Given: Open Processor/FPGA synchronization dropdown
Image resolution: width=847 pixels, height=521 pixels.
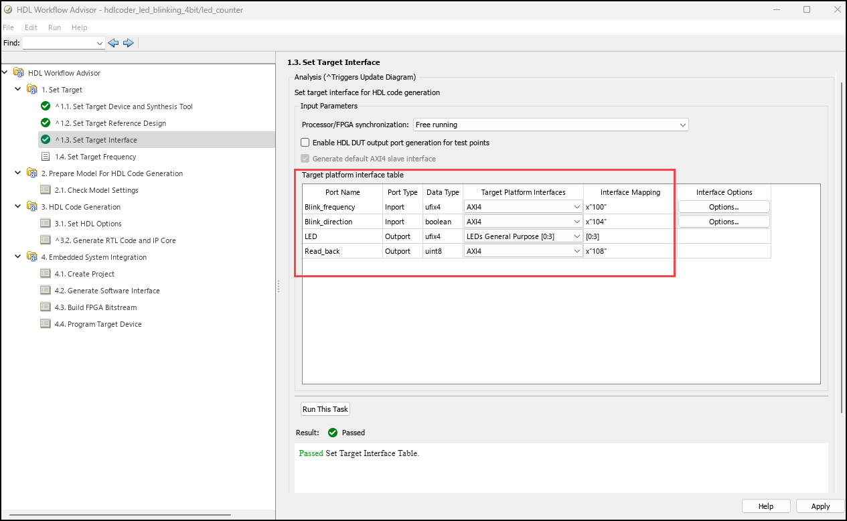Looking at the screenshot, I should click(x=550, y=125).
